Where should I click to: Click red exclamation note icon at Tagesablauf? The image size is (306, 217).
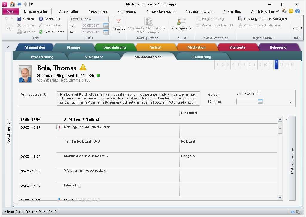[x=58, y=127]
